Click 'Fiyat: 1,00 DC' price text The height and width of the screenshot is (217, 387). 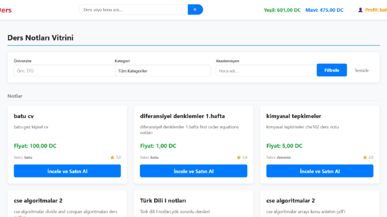pos(158,146)
